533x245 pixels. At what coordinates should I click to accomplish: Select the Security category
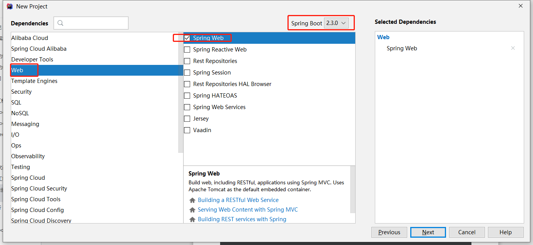tap(22, 92)
